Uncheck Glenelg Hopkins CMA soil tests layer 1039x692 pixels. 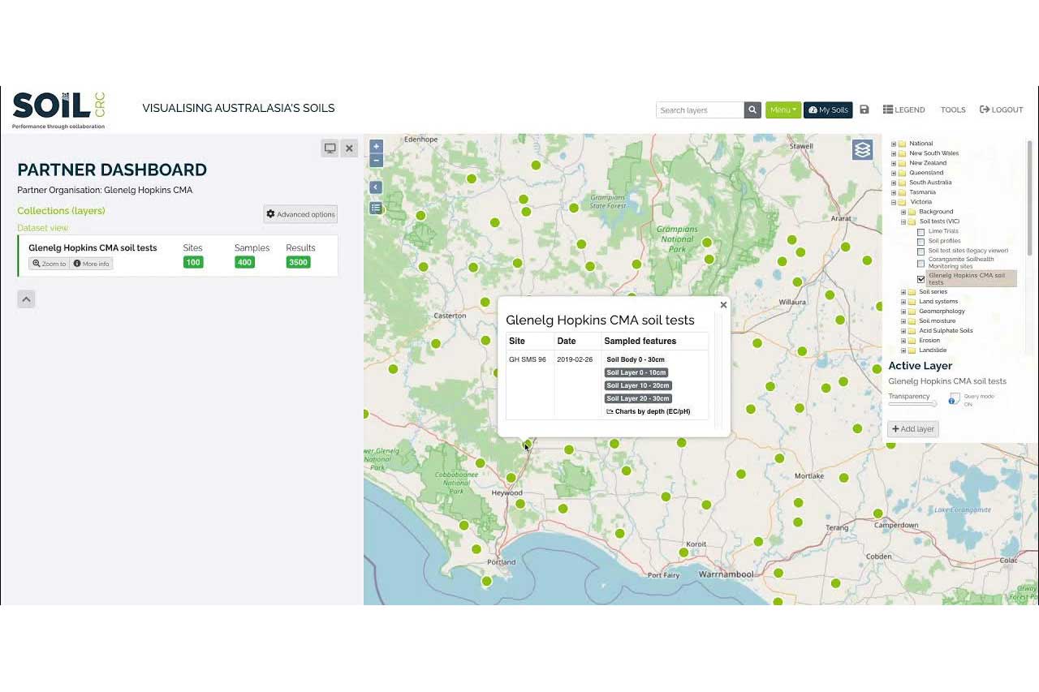coord(920,279)
